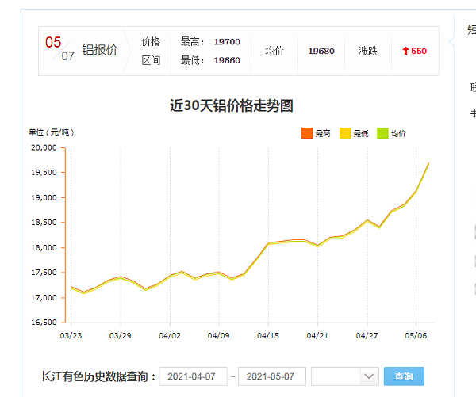
Task: Toggle the green 均价 legend swatch
Action: [x=382, y=133]
